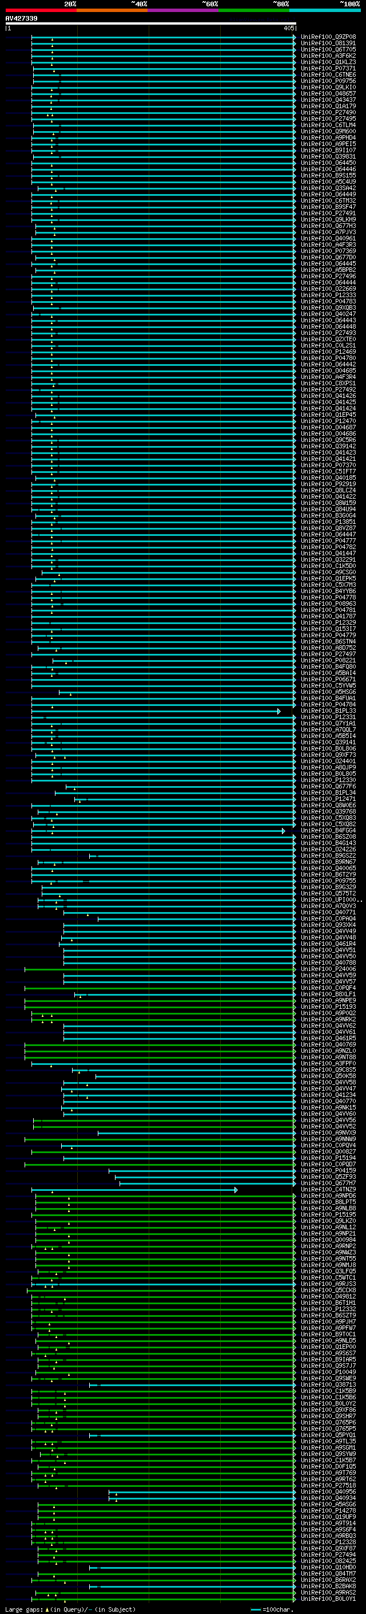Click the arrowhead ending the UniRef100_B1PL33 alignment bar
This screenshot has width=366, height=1614.
coord(279,711)
